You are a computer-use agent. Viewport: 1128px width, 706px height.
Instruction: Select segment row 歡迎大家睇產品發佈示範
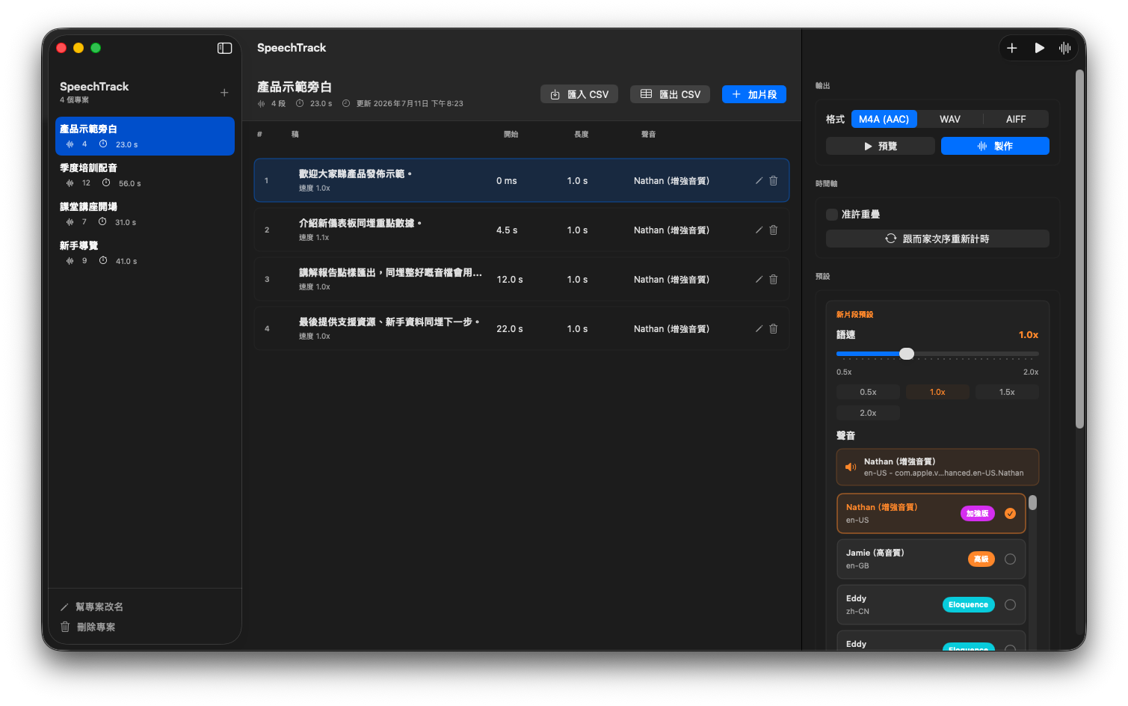[522, 180]
